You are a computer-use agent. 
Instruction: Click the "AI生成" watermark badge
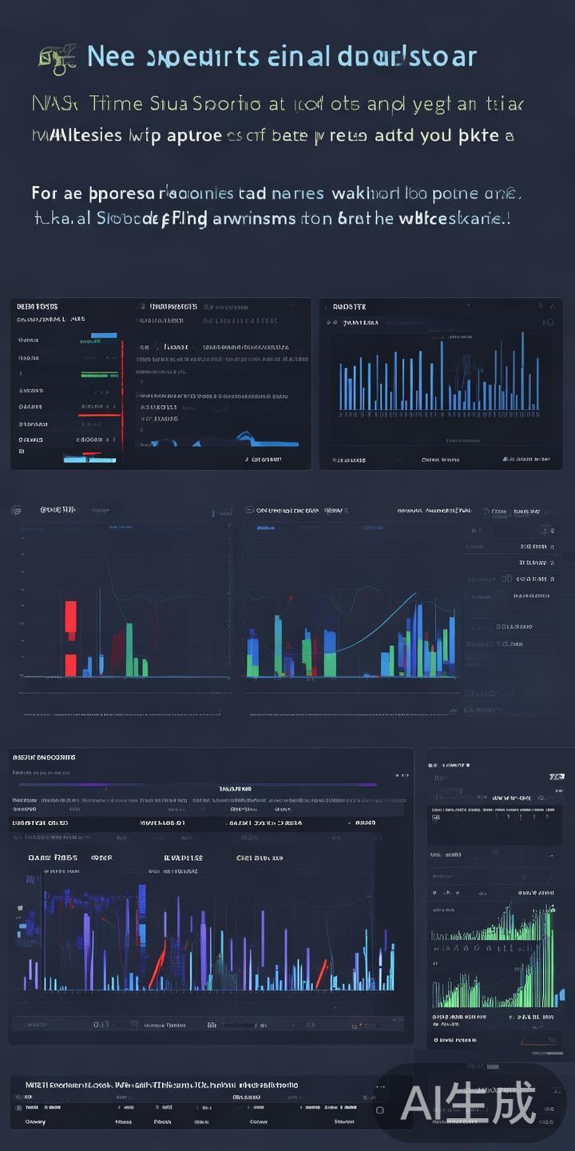click(x=468, y=1104)
